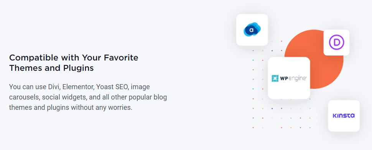Click the teal WP Engine square icon
This screenshot has height=150, width=372.
pyautogui.click(x=275, y=78)
